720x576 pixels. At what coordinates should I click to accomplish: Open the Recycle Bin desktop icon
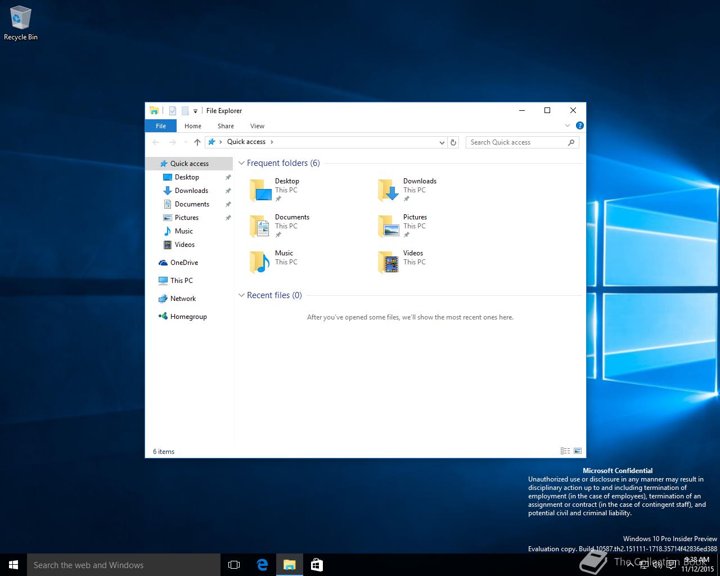point(20,23)
